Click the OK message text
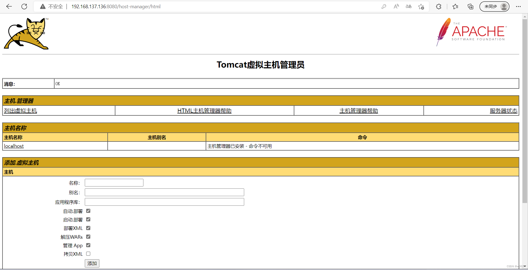Viewport: 528px width, 270px height. click(x=58, y=84)
